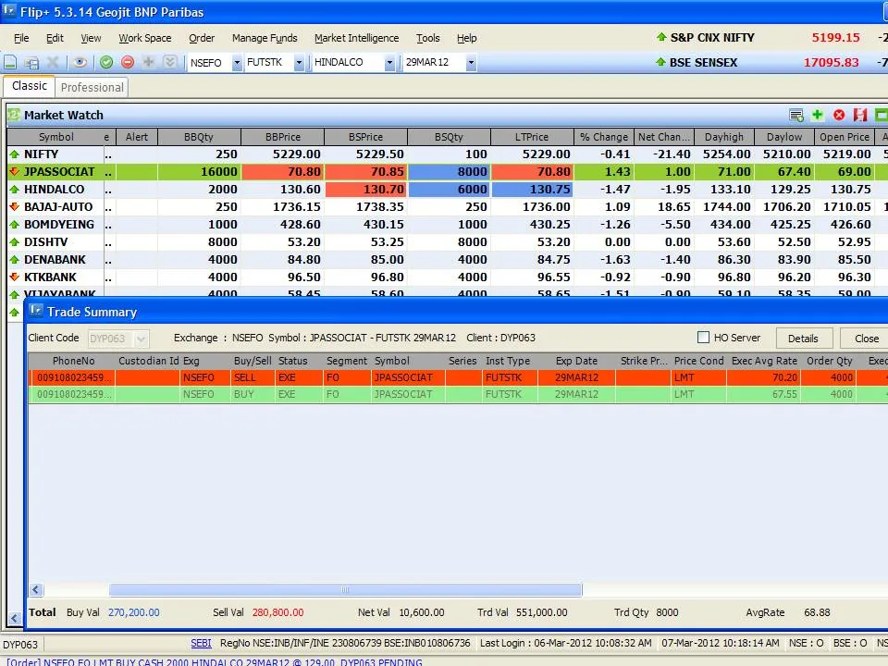
Task: Click the green checkmark buy order icon
Action: [x=105, y=62]
